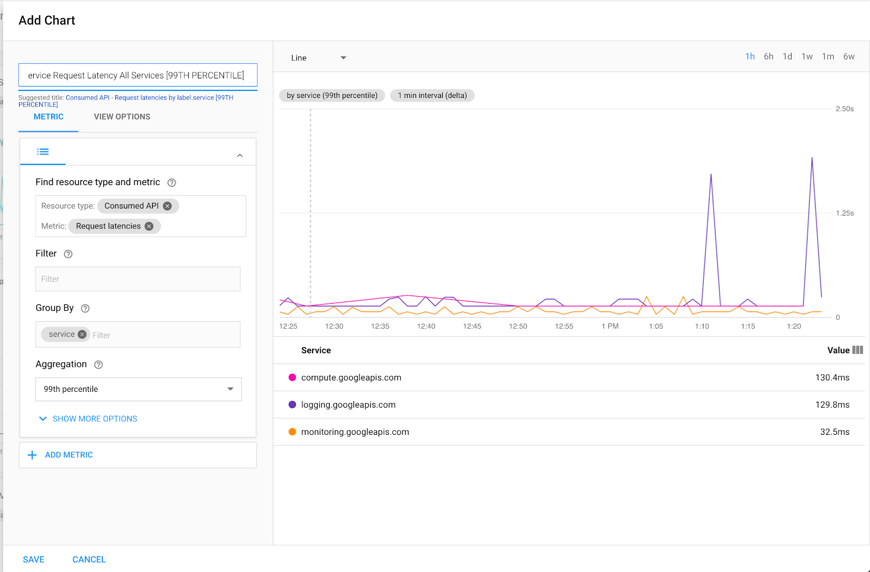Remove the Consumed API resource type chip

pyautogui.click(x=168, y=206)
